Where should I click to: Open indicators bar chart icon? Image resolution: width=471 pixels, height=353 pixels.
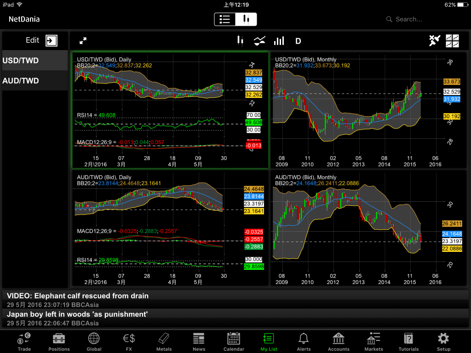click(279, 41)
